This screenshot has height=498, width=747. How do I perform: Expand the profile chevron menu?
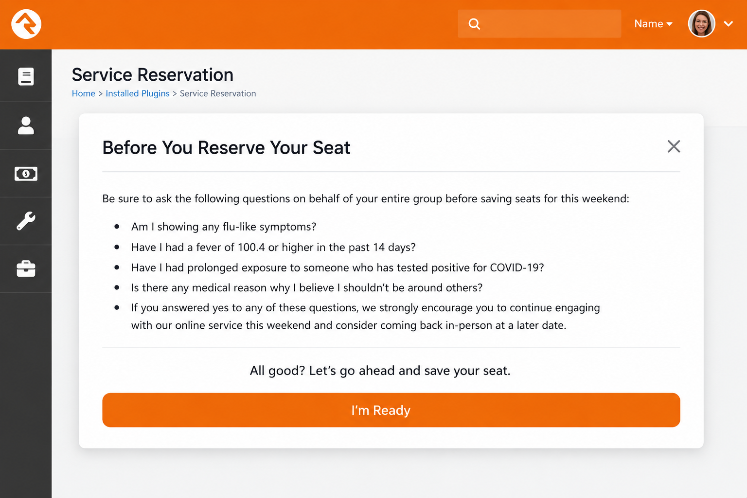(x=728, y=23)
